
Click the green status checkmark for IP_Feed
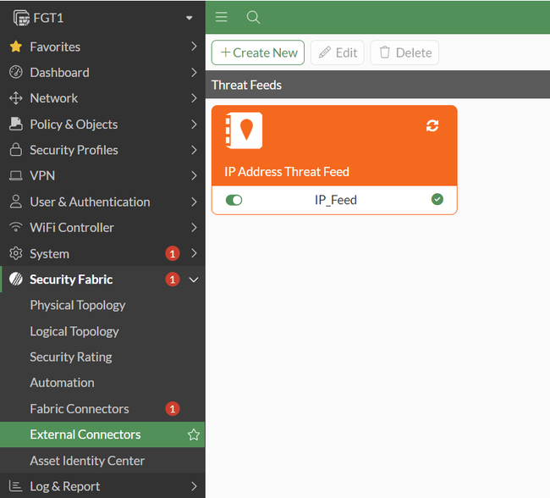[x=437, y=200]
